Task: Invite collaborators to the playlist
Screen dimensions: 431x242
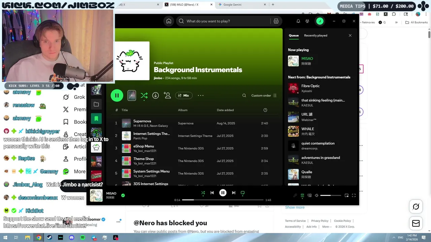Action: pyautogui.click(x=167, y=95)
